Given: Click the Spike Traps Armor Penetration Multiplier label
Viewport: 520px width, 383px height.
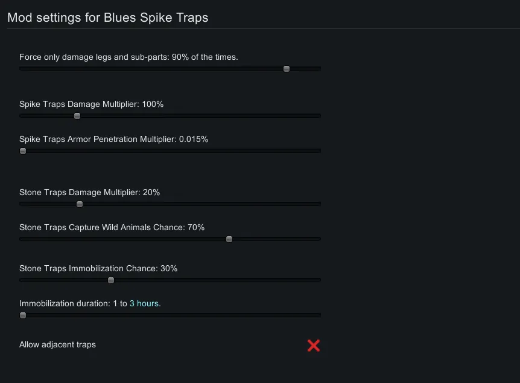Looking at the screenshot, I should tap(113, 140).
